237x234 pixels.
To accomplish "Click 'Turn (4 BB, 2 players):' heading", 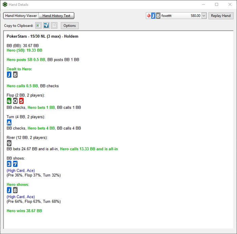I will (26, 117).
